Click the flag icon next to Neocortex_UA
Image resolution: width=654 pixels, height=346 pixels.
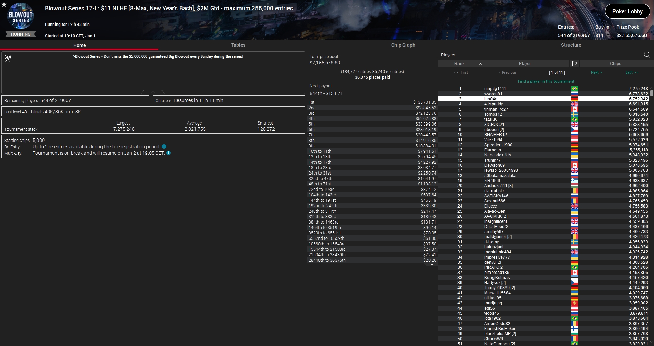pos(574,155)
